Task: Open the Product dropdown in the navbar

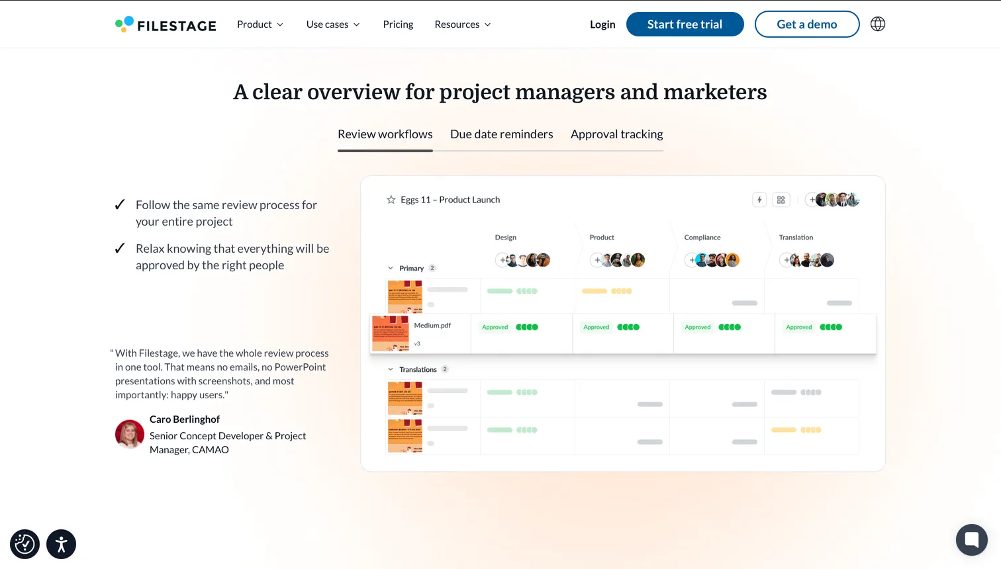Action: (260, 24)
